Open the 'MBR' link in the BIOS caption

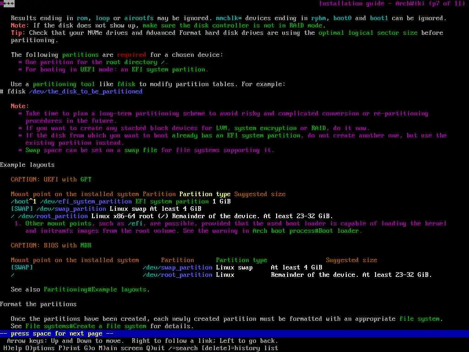[x=86, y=246]
